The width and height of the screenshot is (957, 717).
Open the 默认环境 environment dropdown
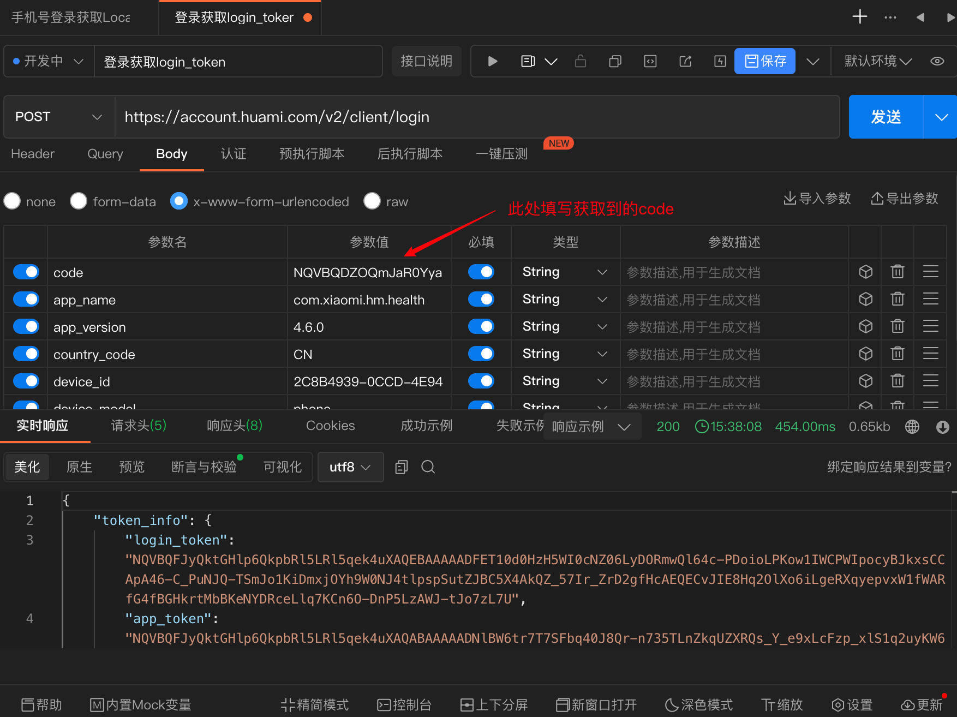878,61
